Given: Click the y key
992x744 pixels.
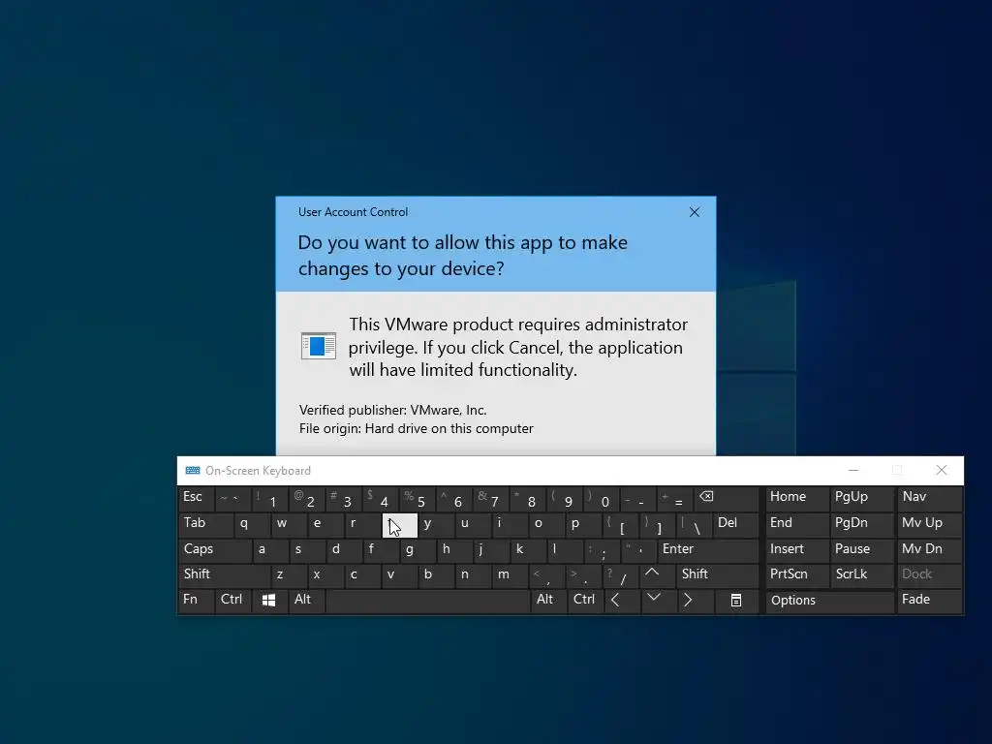Looking at the screenshot, I should pos(436,524).
